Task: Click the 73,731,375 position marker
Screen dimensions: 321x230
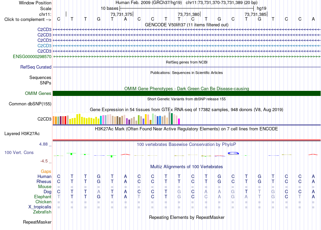Action: pos(122,14)
